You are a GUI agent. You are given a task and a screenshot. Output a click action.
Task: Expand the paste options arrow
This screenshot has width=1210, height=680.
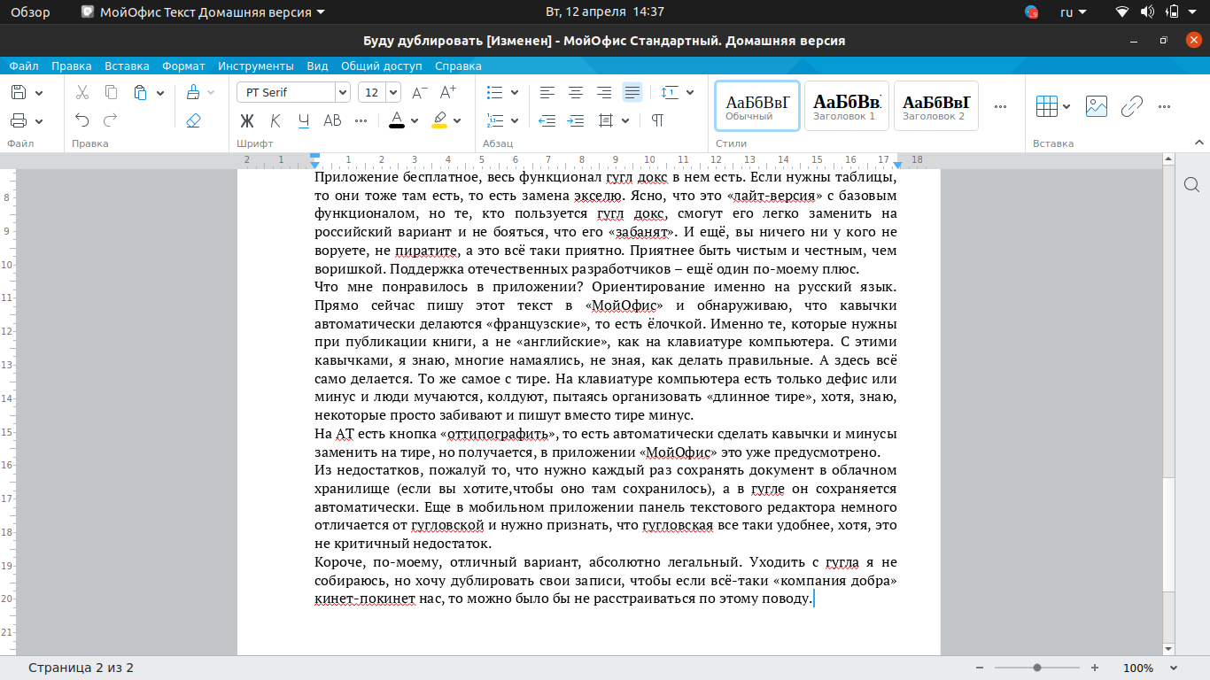(x=160, y=92)
